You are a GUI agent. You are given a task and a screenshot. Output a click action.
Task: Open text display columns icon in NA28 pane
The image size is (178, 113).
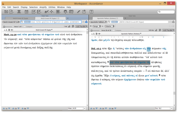tap(9, 30)
